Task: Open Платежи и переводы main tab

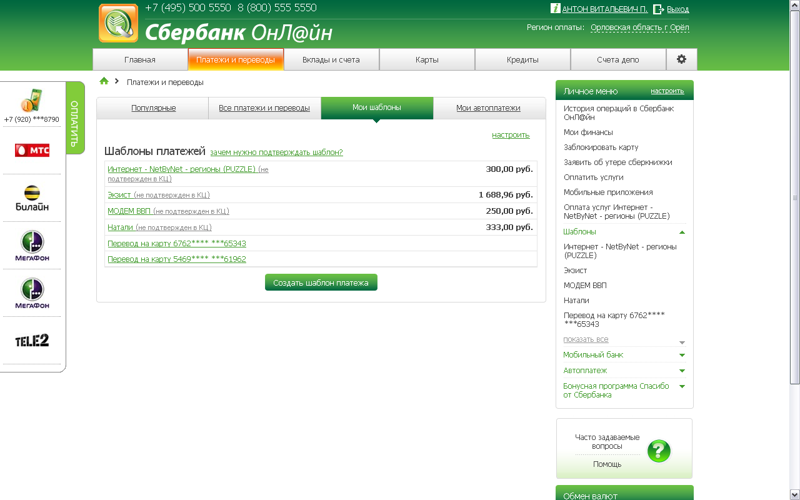Action: (x=236, y=59)
